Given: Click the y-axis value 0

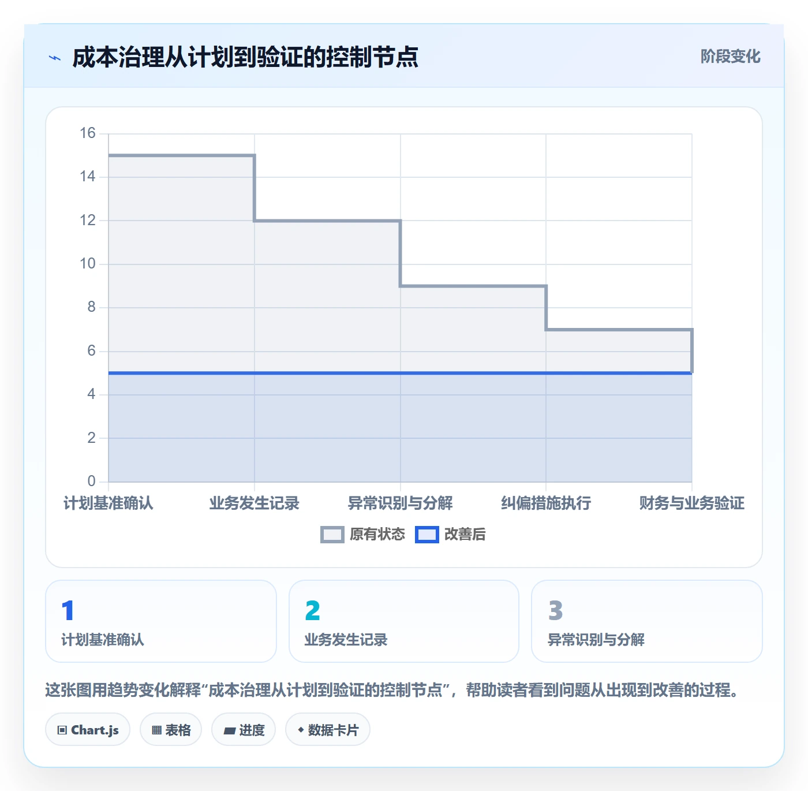Looking at the screenshot, I should 91,481.
